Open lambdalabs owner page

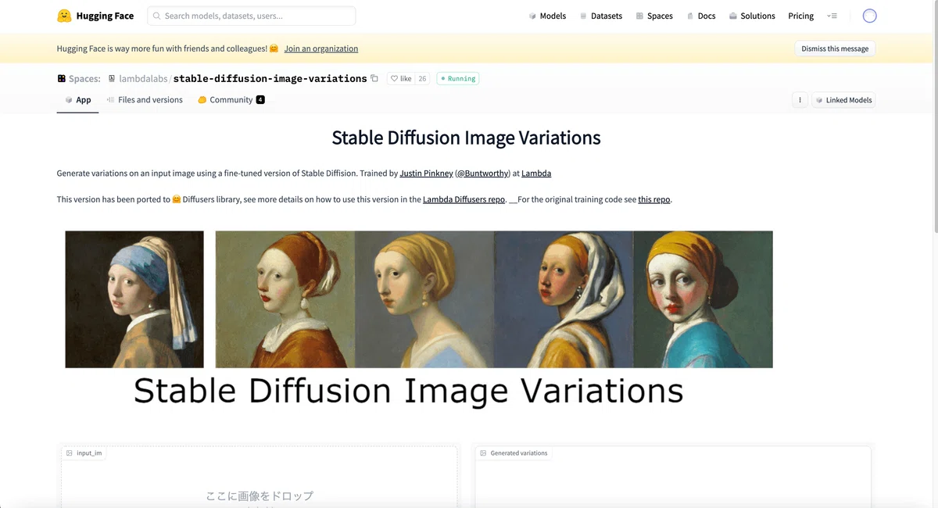coord(143,79)
